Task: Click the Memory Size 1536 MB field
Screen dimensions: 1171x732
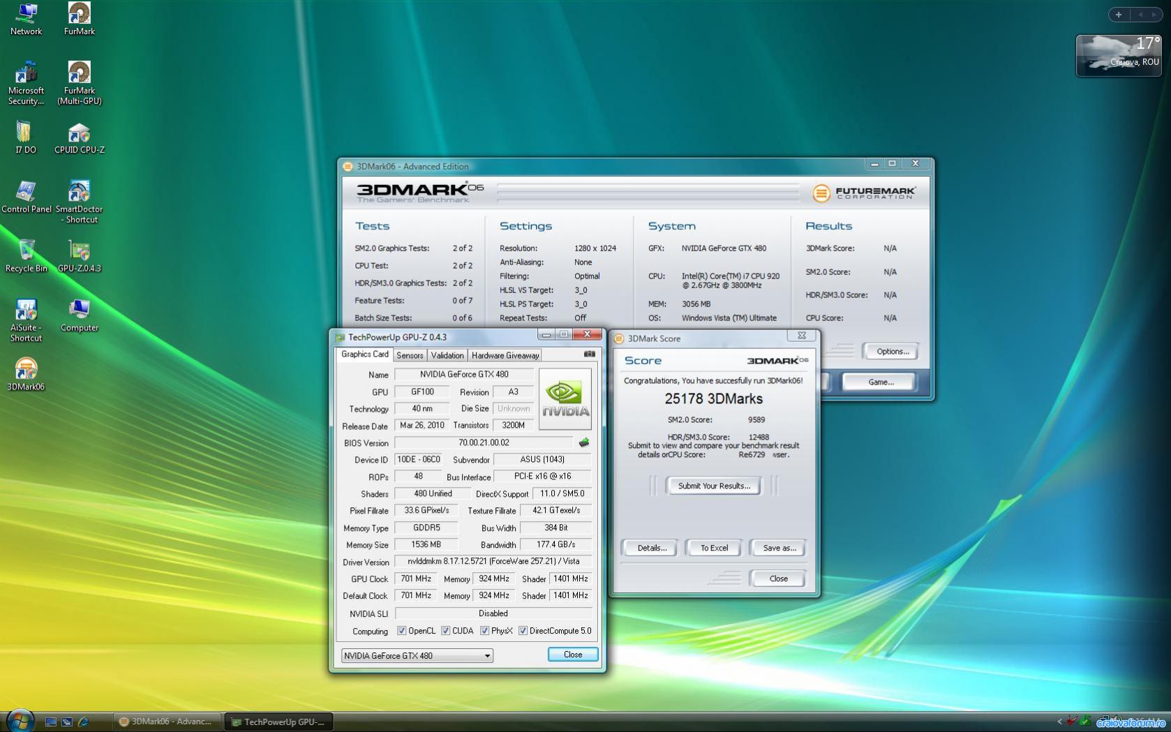Action: (x=426, y=544)
